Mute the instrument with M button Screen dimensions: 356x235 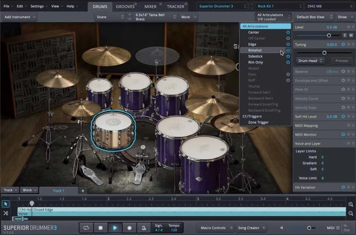[351, 35]
